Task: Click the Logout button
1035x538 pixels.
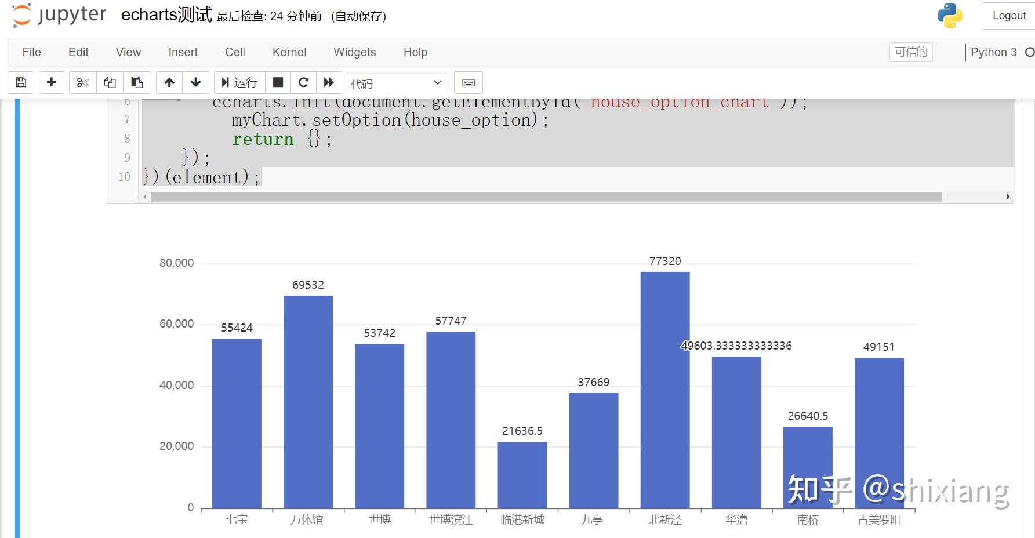Action: pos(1009,16)
